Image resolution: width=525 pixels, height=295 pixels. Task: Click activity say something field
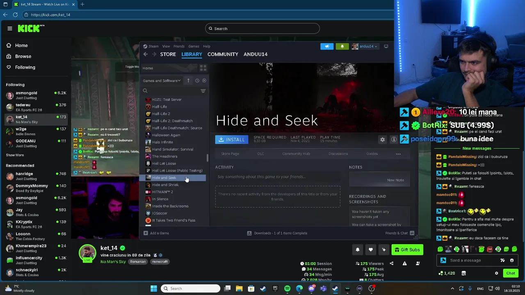[x=278, y=177]
